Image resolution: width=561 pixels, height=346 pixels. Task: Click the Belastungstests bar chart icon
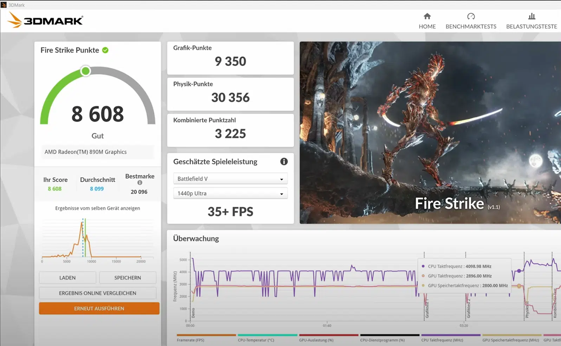pos(531,16)
